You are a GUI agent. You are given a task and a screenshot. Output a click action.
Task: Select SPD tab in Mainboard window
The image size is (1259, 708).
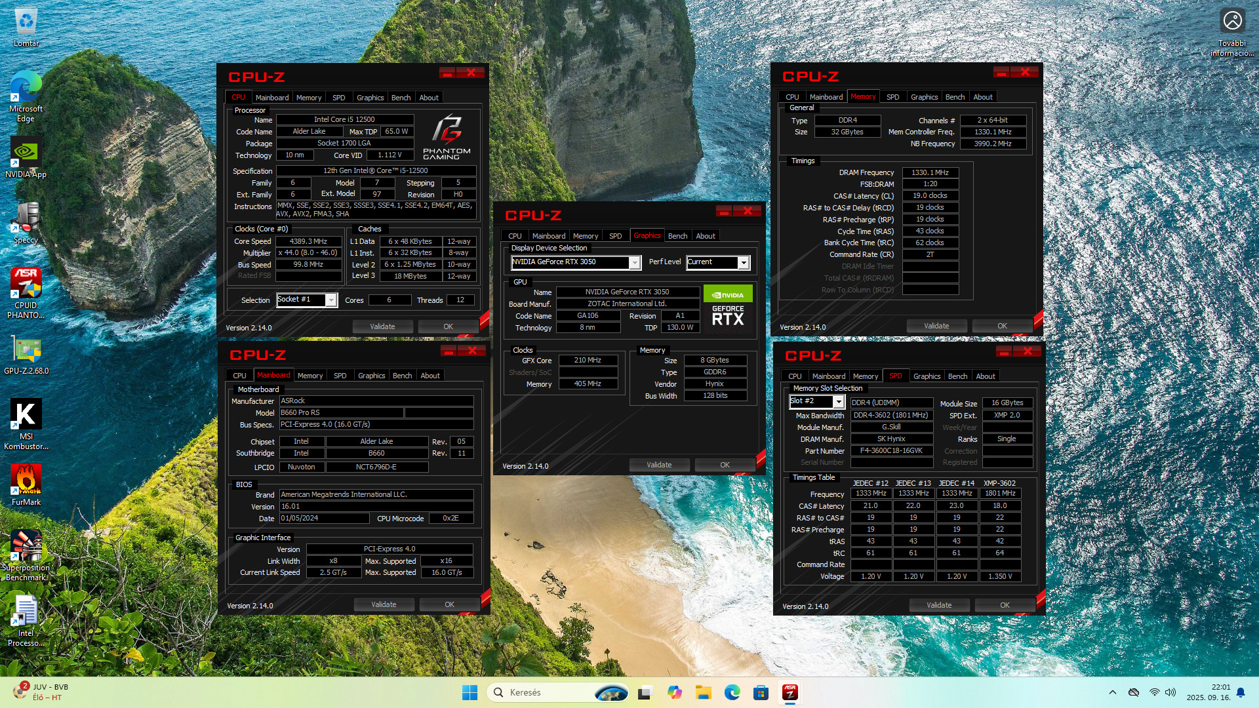[340, 376]
